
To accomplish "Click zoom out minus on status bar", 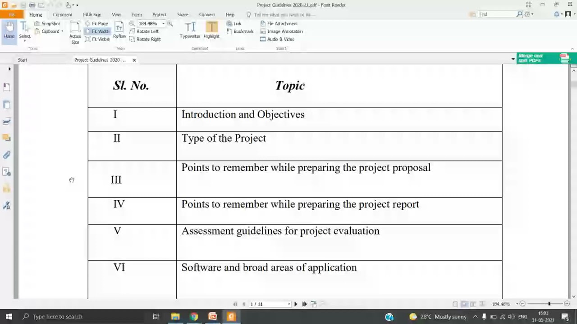I will tap(522, 304).
